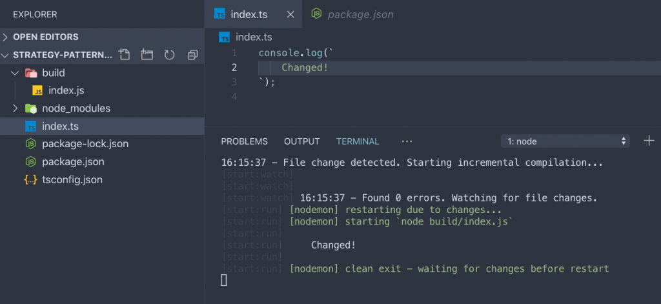The width and height of the screenshot is (661, 304).
Task: Click 'File change detected' terminal line
Action: pos(412,163)
